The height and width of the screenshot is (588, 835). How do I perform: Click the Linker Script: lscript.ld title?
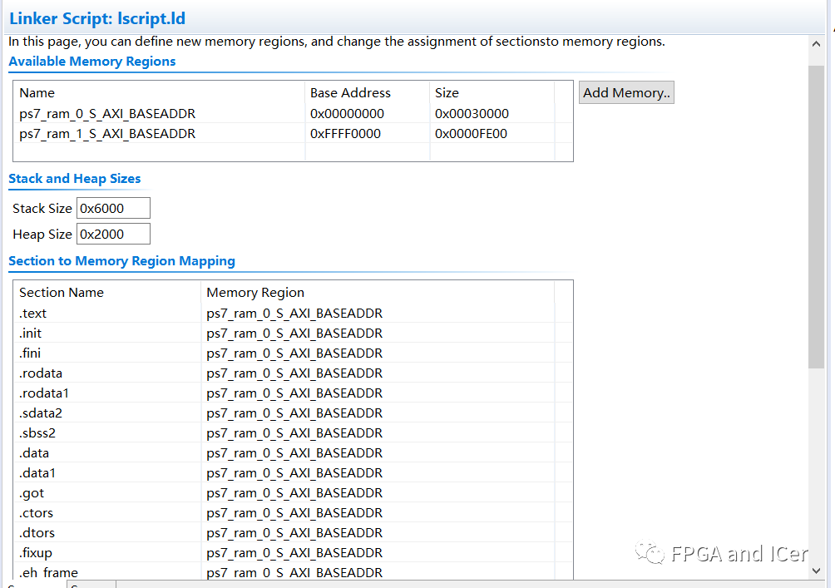coord(97,18)
